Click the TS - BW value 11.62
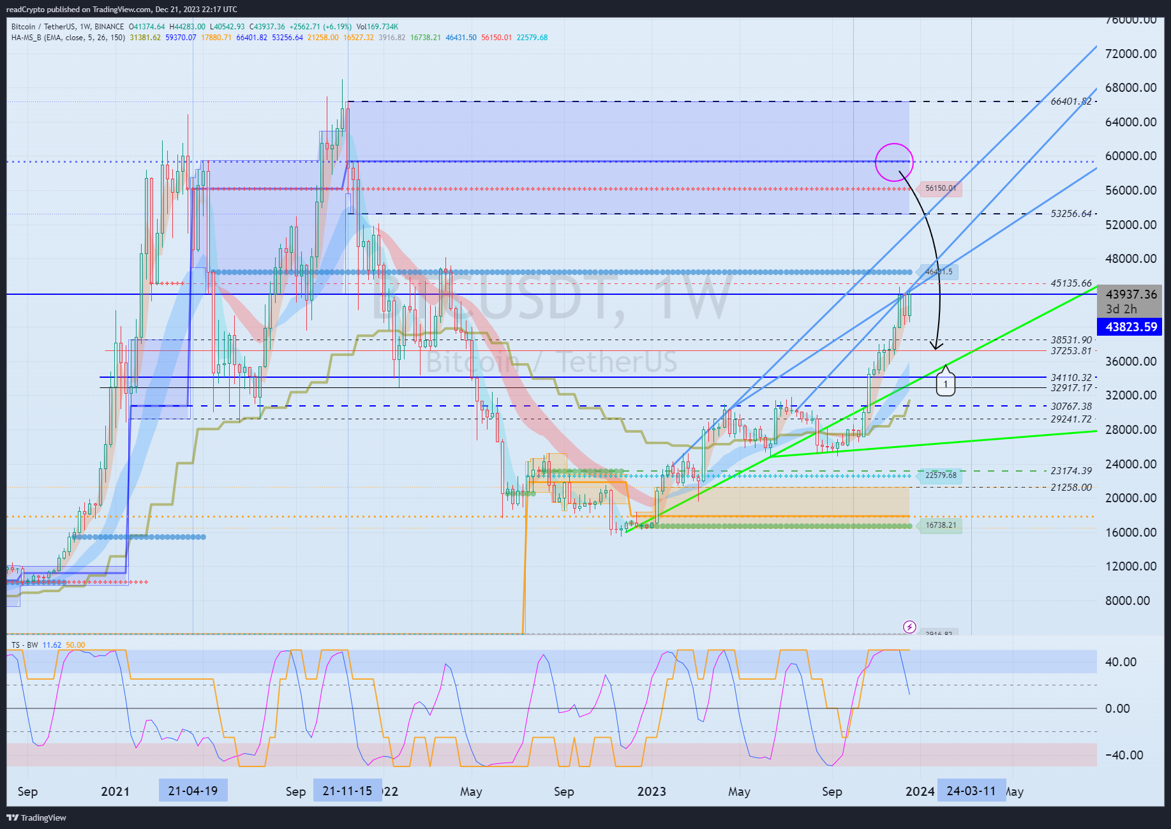 52,645
